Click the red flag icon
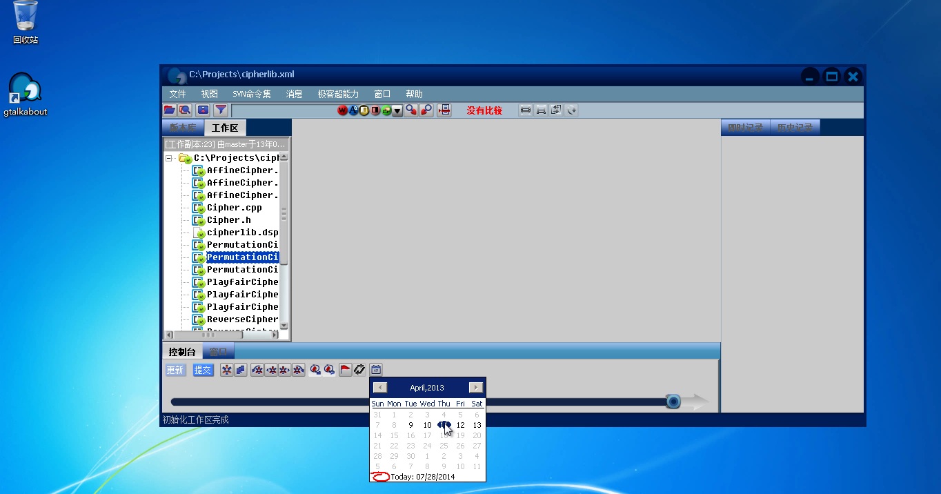Image resolution: width=941 pixels, height=494 pixels. click(345, 370)
